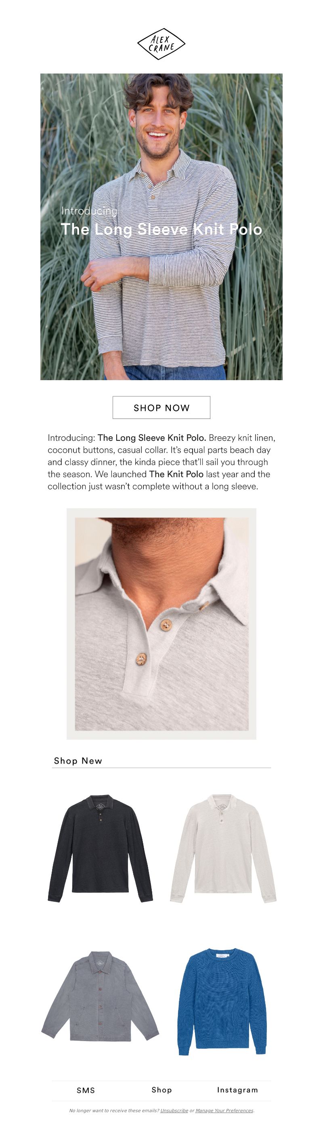
Task: Go to the Shop footer link
Action: pyautogui.click(x=161, y=1090)
